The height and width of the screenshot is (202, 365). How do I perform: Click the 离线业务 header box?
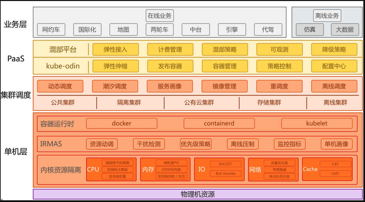point(327,15)
